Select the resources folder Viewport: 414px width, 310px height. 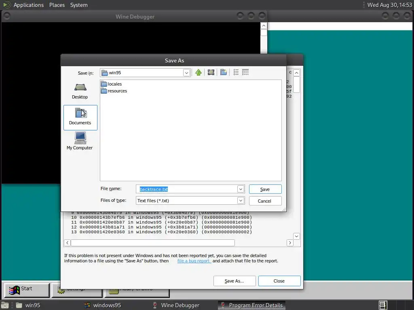[x=114, y=91]
